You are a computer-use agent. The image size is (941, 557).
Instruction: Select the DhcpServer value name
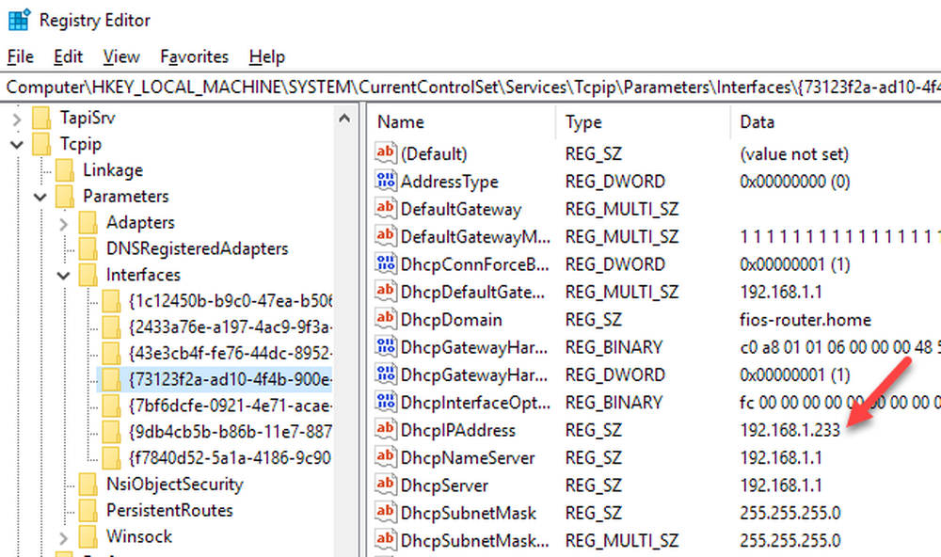tap(444, 485)
